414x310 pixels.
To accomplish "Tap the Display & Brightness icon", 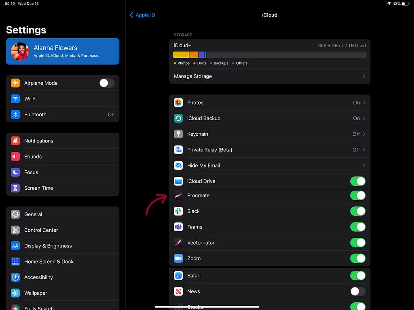I will (x=15, y=246).
